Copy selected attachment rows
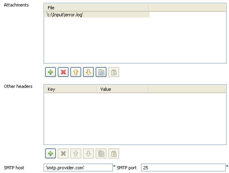 tap(101, 72)
